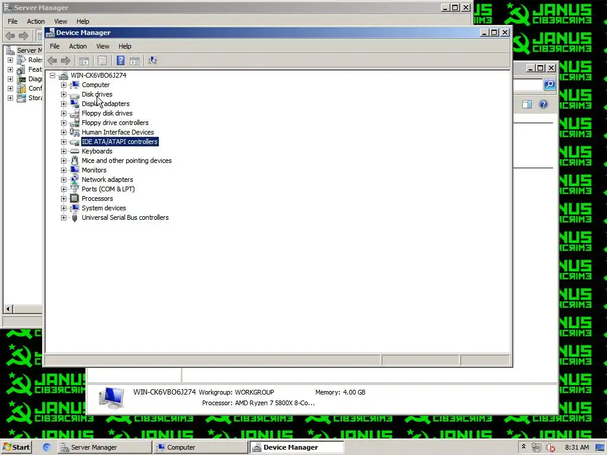Click Back arrow in Server Manager toolbar
Screen dimensions: 607x455
pos(10,36)
